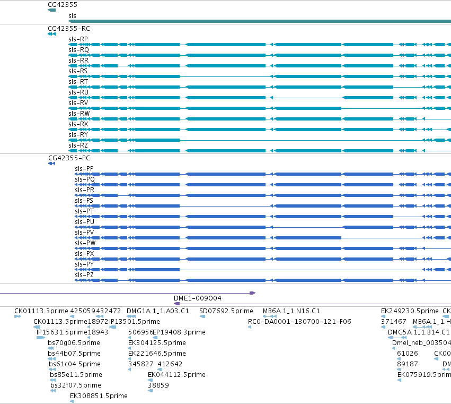Open the EK249230.5prime EST label

coord(410,311)
